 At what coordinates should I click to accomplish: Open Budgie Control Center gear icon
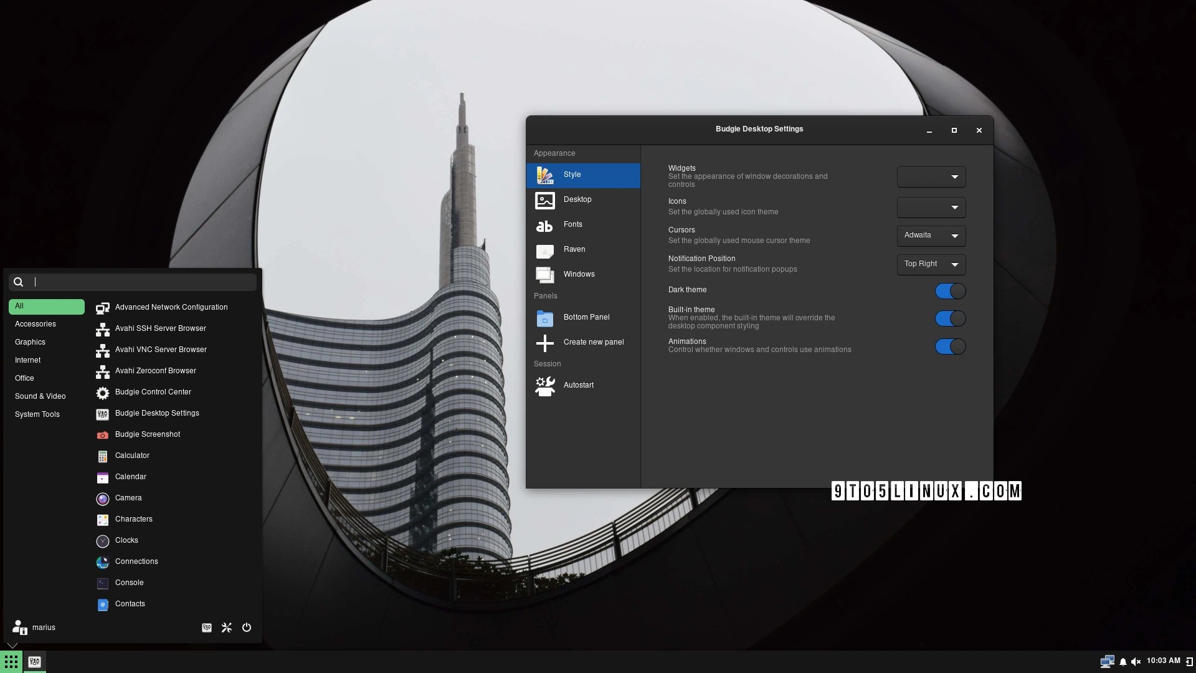[x=103, y=392]
